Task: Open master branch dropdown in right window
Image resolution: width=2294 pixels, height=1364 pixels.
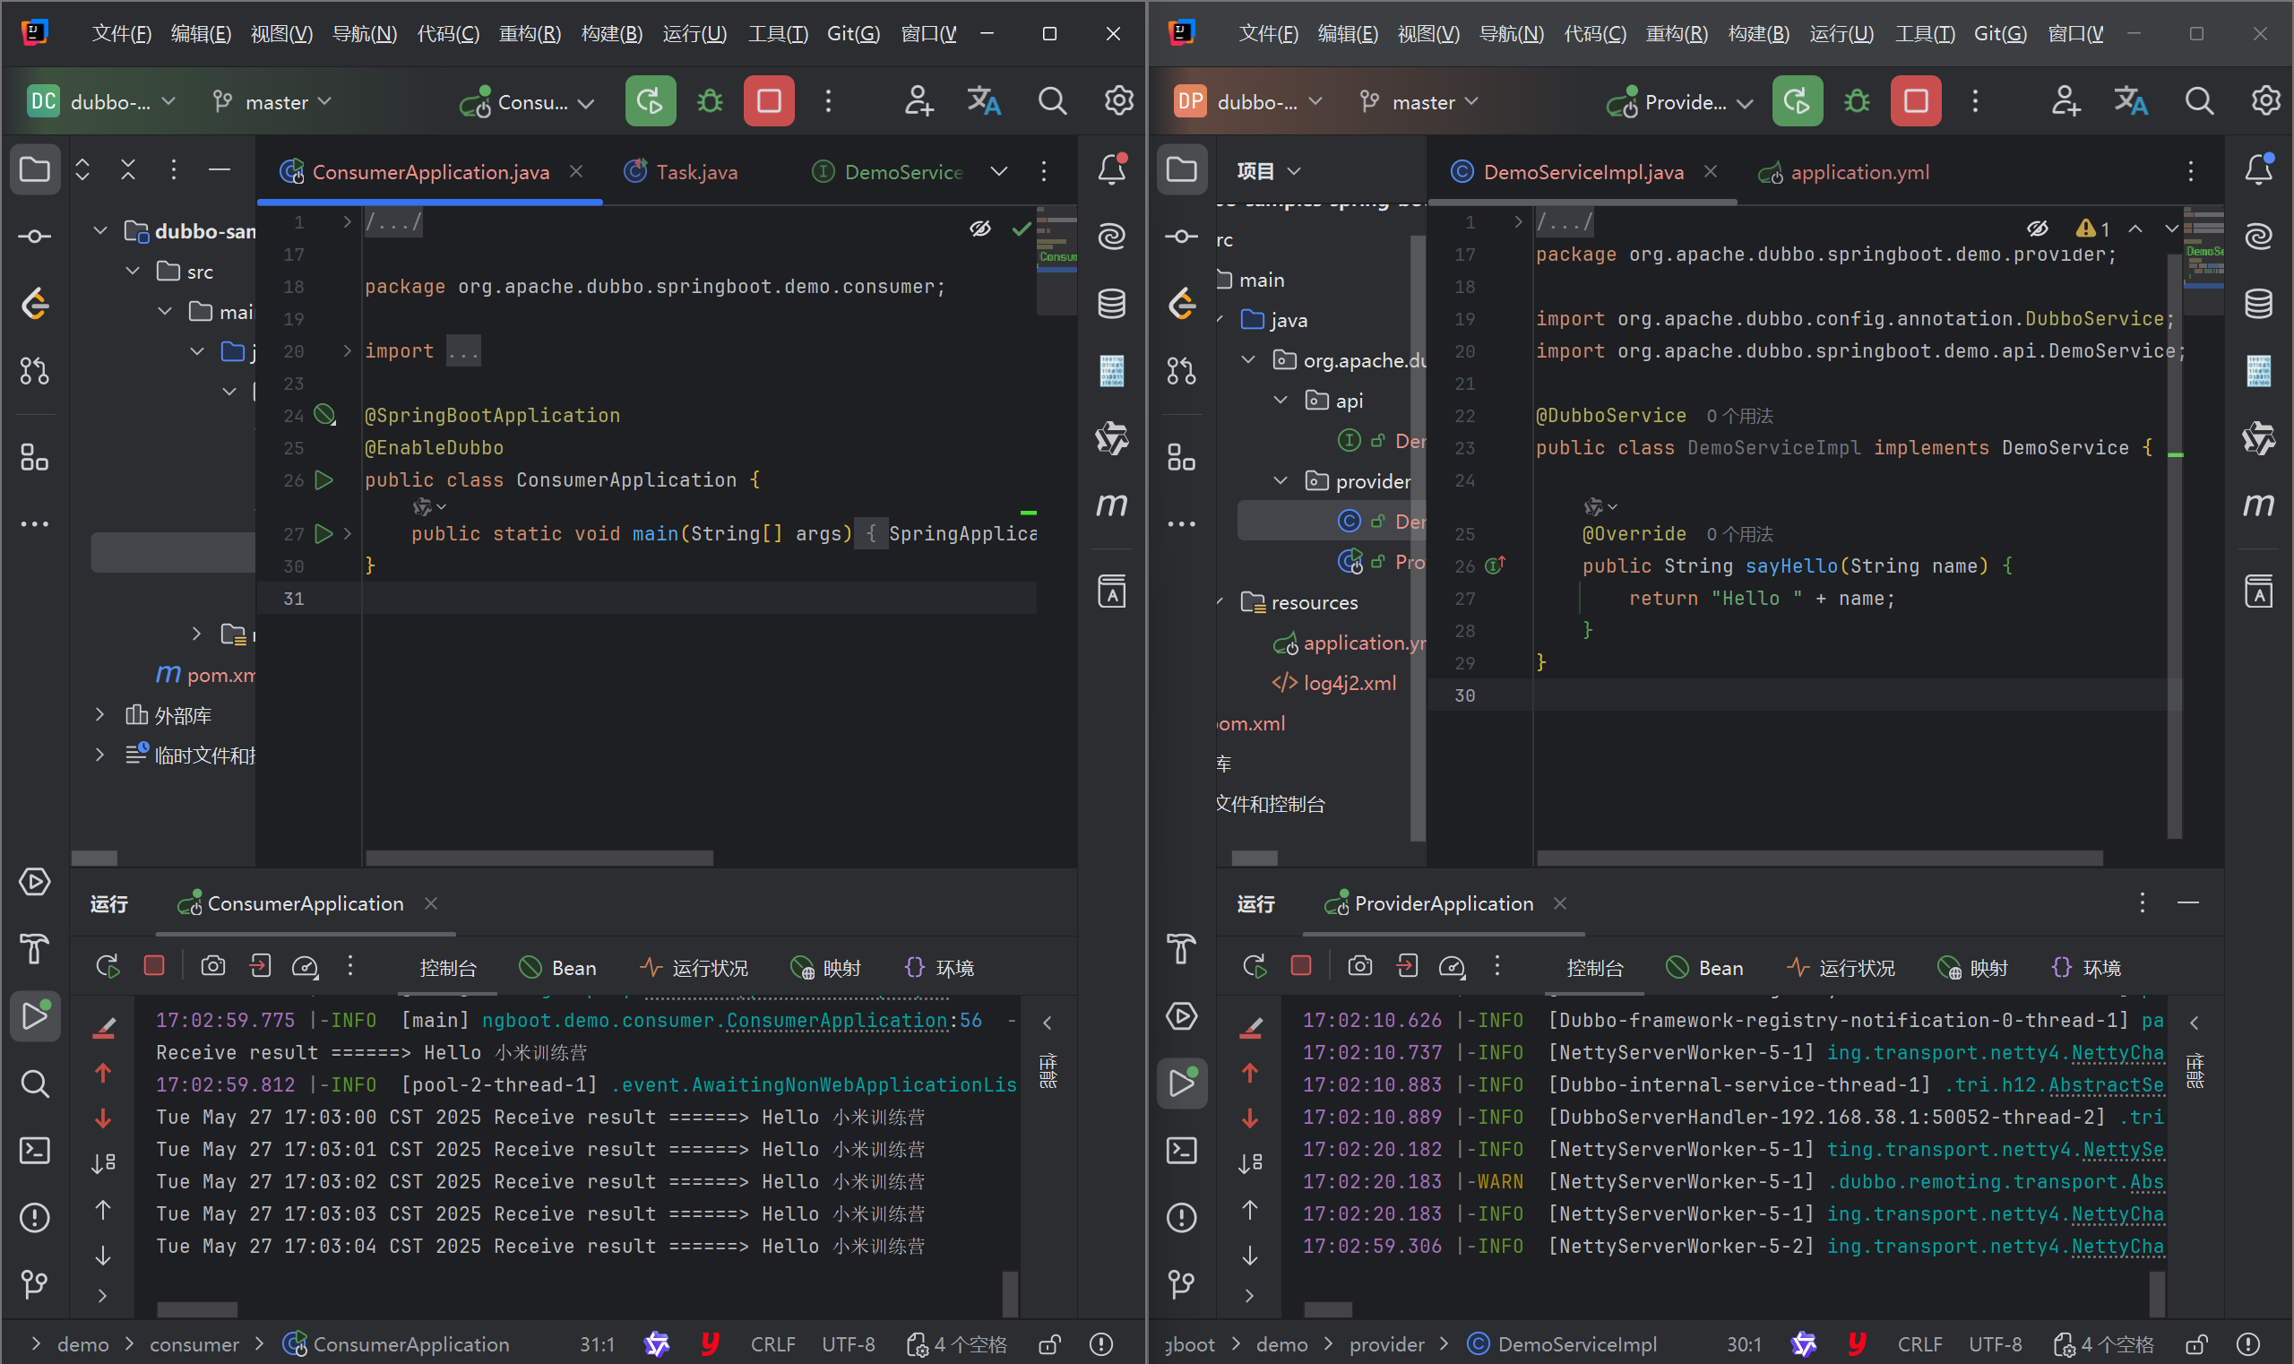Action: coord(1420,101)
